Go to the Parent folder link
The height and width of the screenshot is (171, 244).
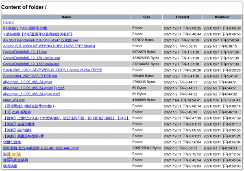coord(9,22)
